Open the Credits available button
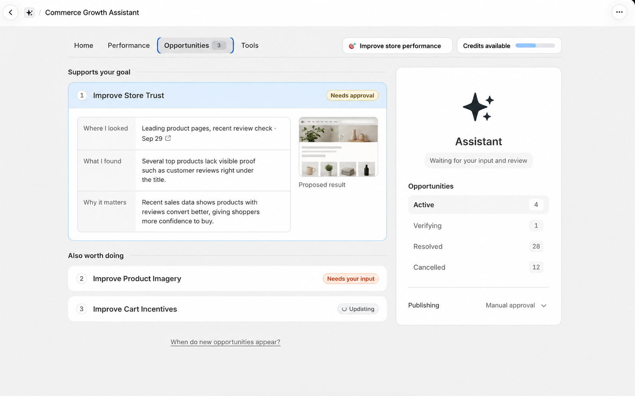This screenshot has width=635, height=396. click(509, 46)
